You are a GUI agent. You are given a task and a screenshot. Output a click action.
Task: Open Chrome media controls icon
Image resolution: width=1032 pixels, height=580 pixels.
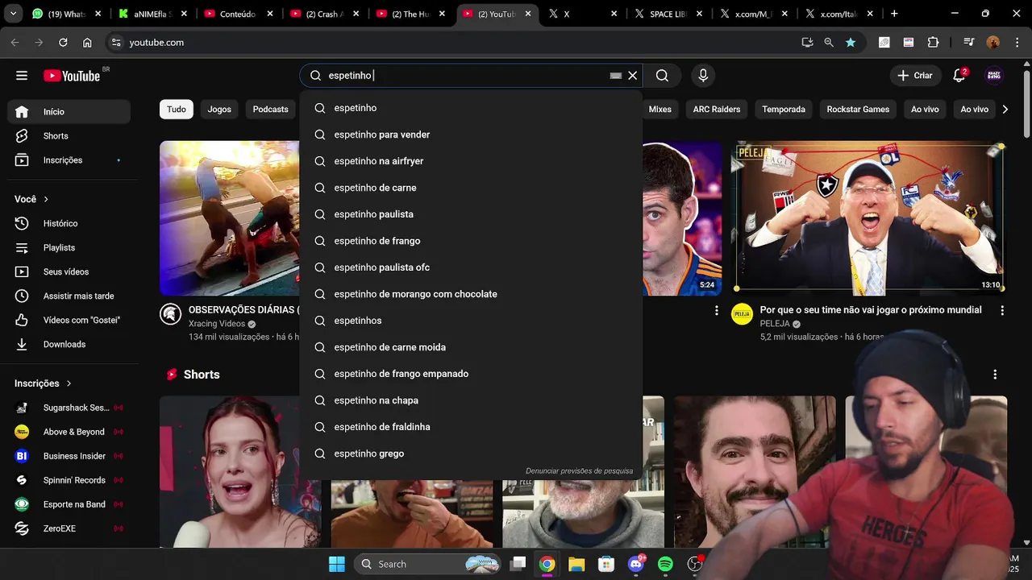point(968,43)
